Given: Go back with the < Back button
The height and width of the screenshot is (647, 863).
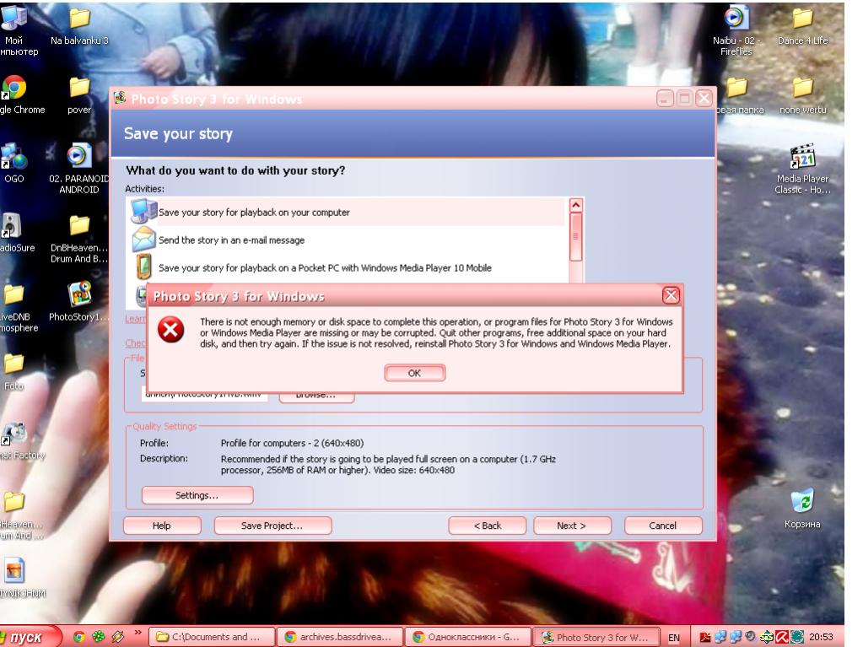Looking at the screenshot, I should 487,526.
